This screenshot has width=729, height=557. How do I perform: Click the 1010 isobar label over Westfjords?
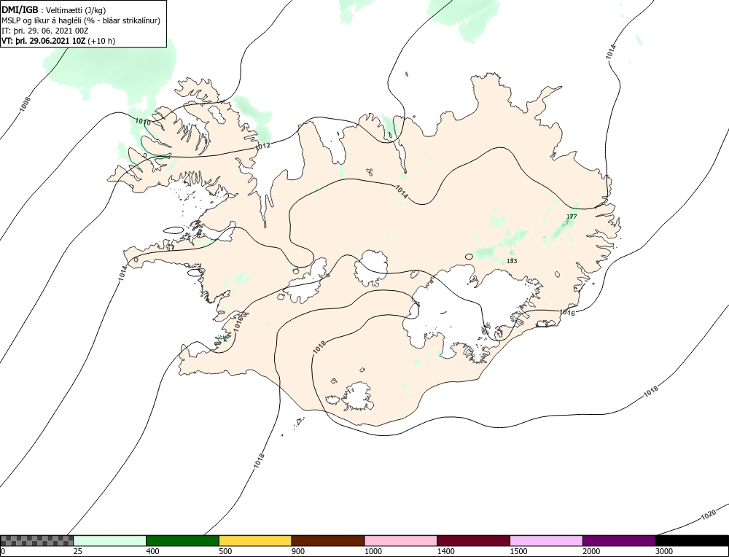click(x=143, y=122)
